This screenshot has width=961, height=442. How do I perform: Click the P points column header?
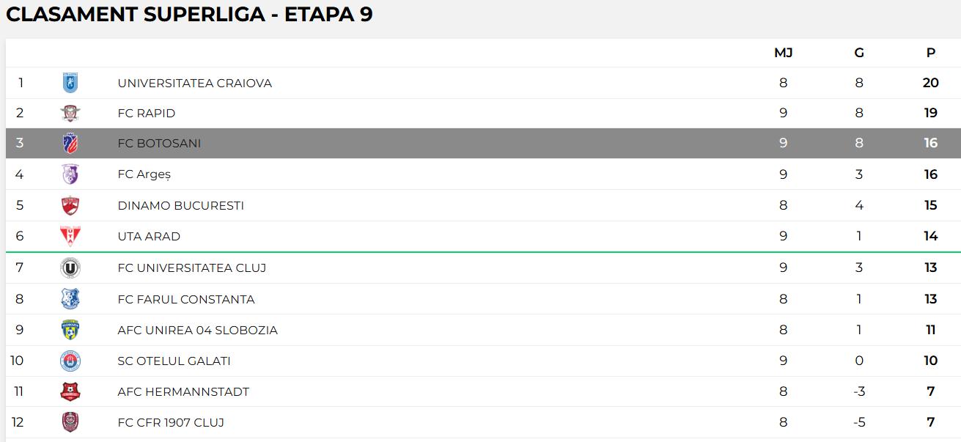930,53
